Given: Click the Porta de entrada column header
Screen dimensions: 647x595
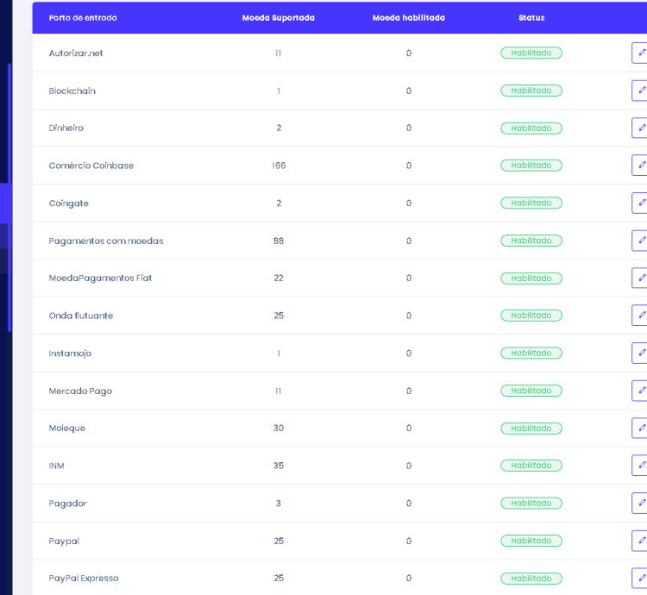Looking at the screenshot, I should click(x=83, y=18).
